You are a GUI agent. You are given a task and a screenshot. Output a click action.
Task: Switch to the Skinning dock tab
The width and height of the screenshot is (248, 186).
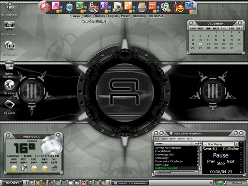pyautogui.click(x=139, y=16)
